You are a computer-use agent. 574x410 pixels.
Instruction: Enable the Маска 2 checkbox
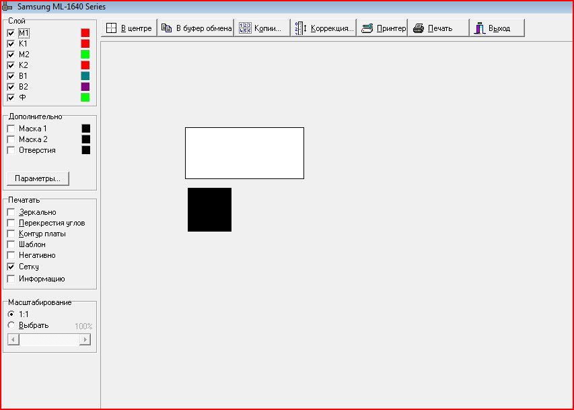11,139
